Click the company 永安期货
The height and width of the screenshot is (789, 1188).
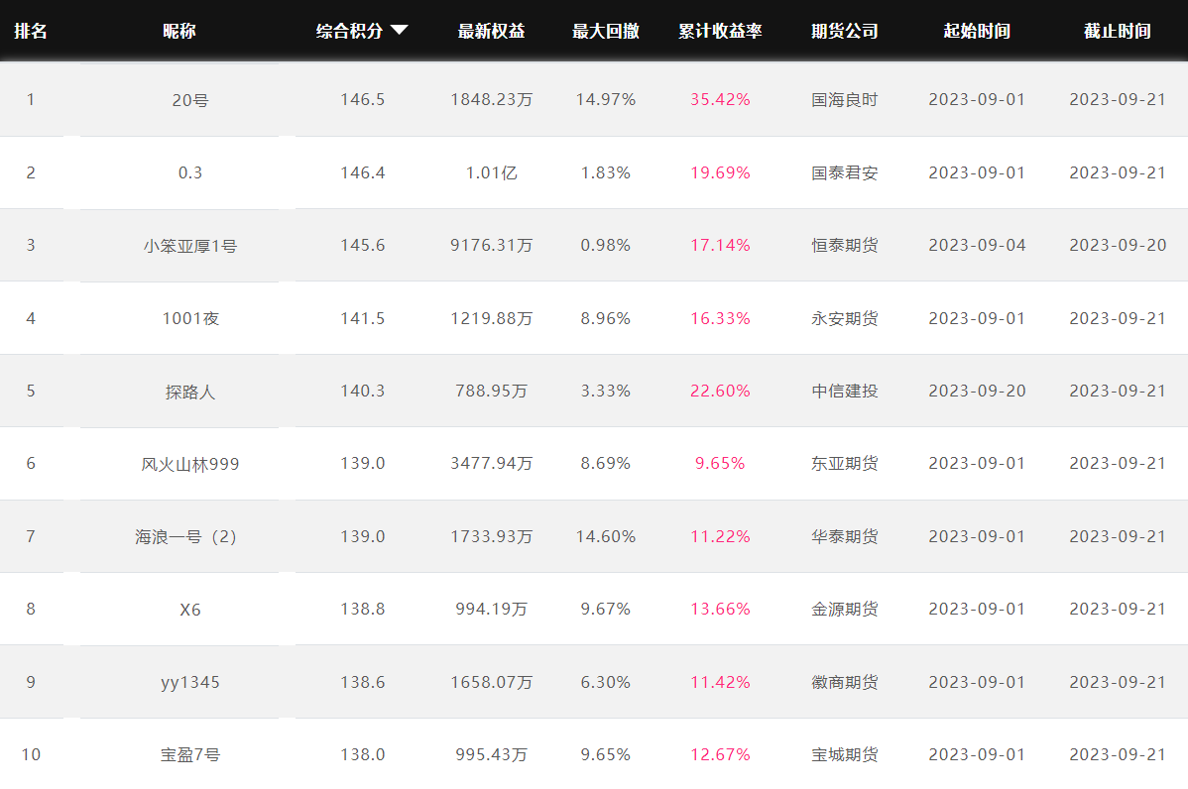(845, 318)
